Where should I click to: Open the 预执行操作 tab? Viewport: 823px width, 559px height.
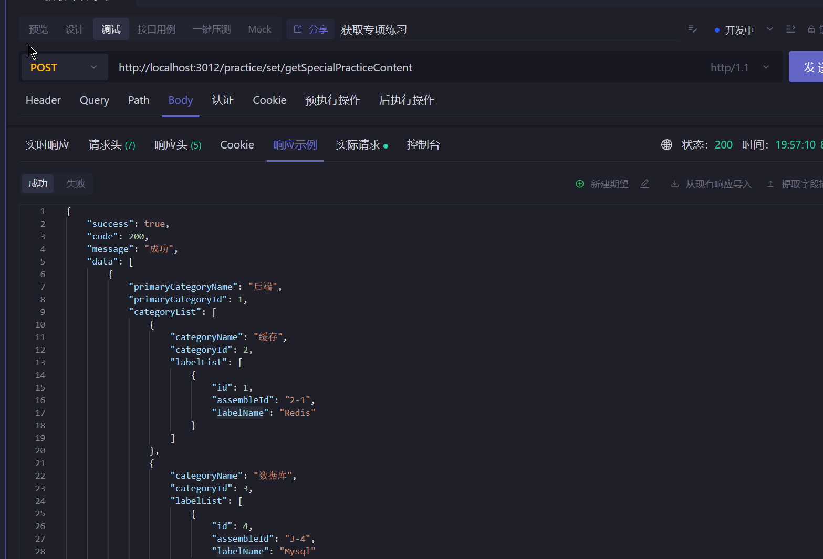coord(333,100)
